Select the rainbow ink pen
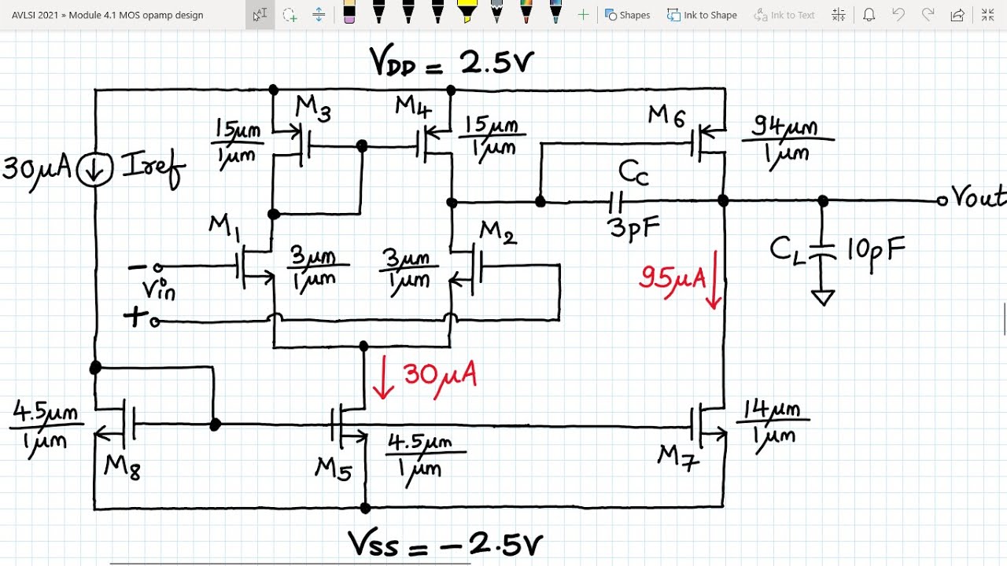 (x=526, y=13)
